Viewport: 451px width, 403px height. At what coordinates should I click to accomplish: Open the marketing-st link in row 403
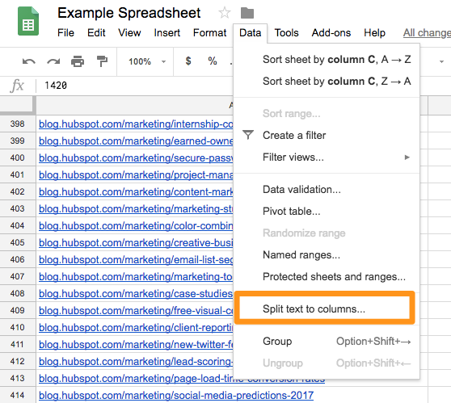136,208
